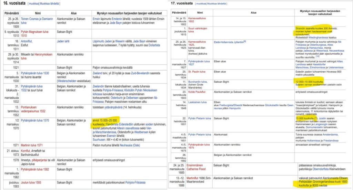
Task: Click the Pyhäinpäivän tulva 1570 link
Action: click(35, 120)
